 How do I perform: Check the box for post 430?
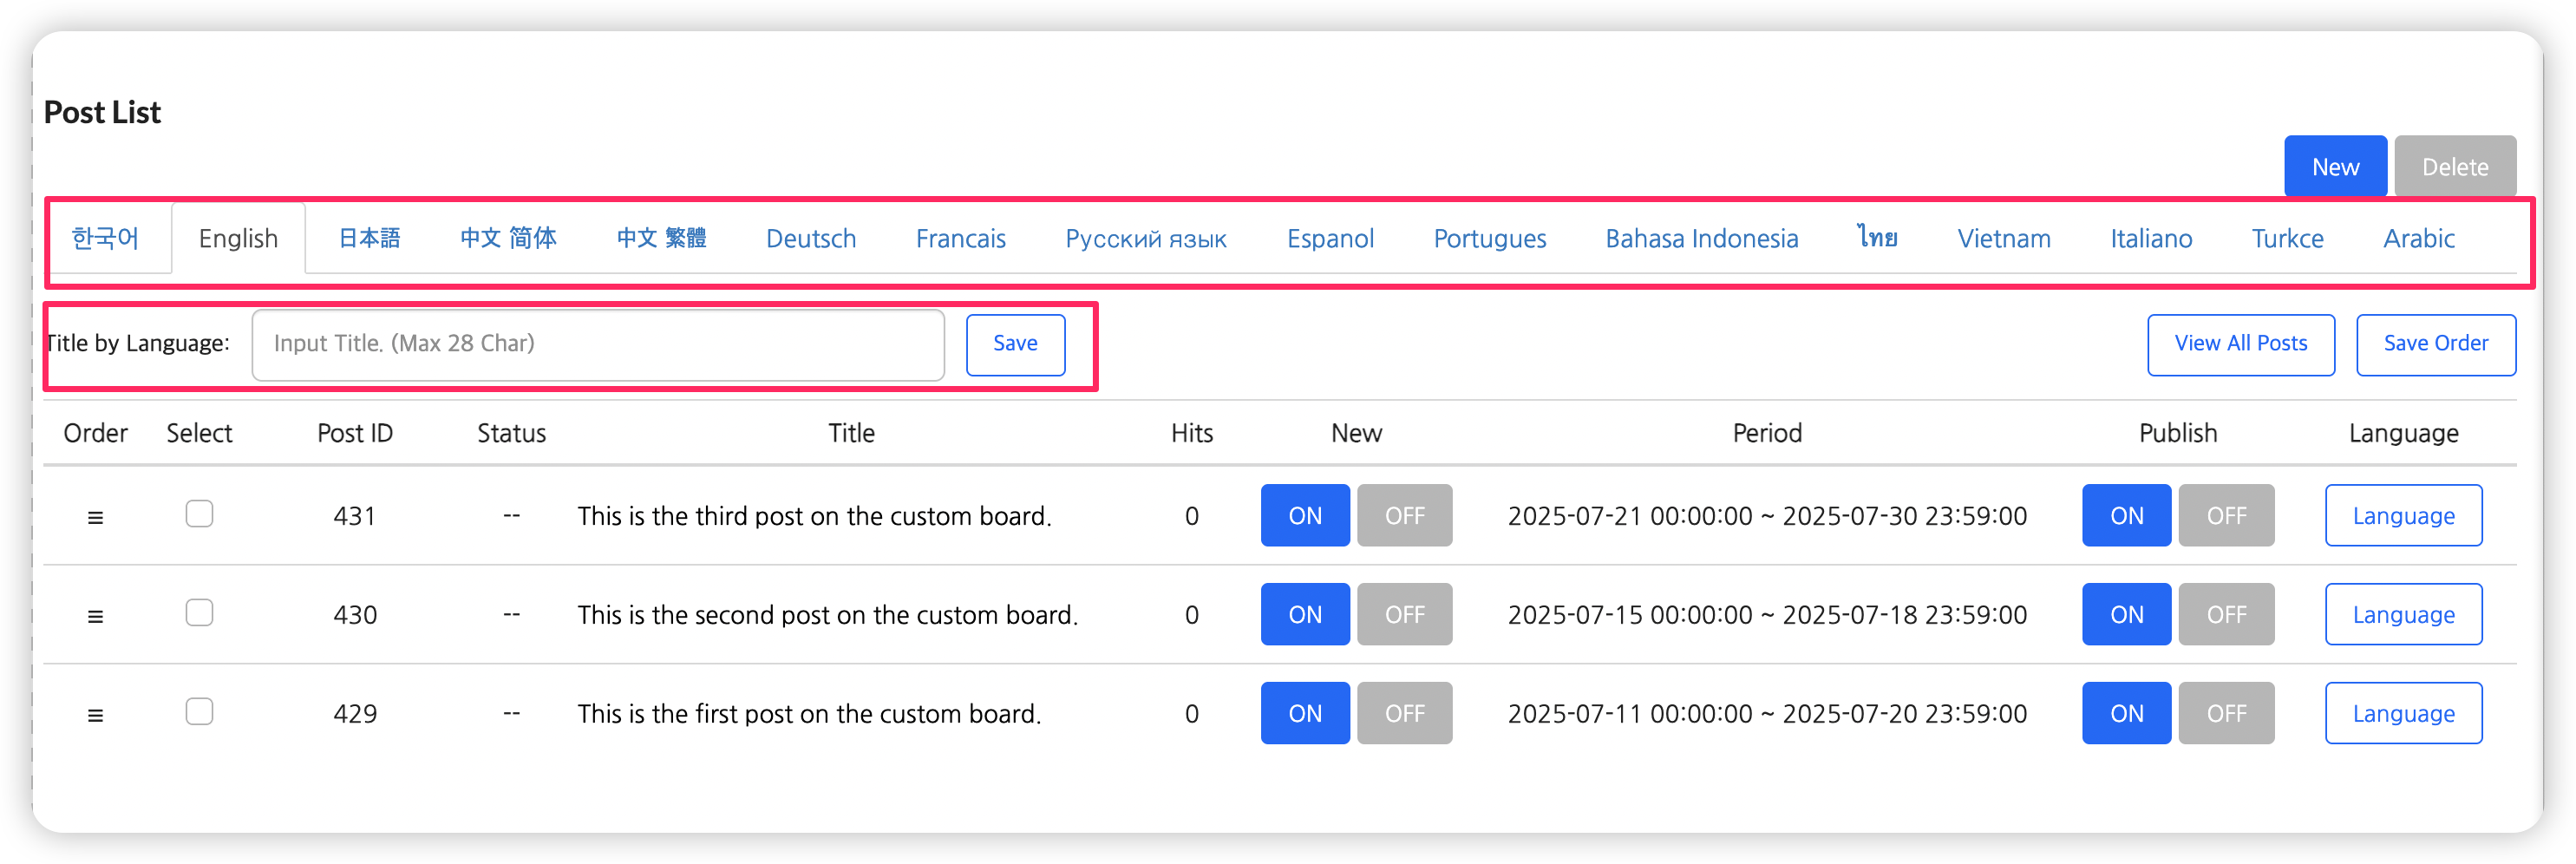click(x=199, y=613)
